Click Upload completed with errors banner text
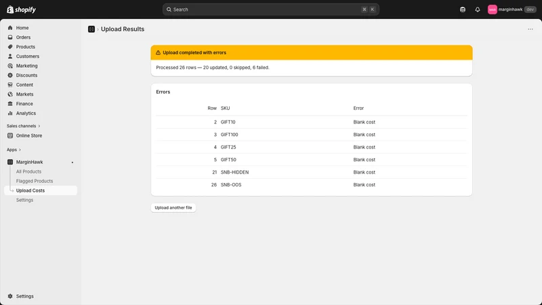Viewport: 542px width, 305px height. click(x=194, y=53)
